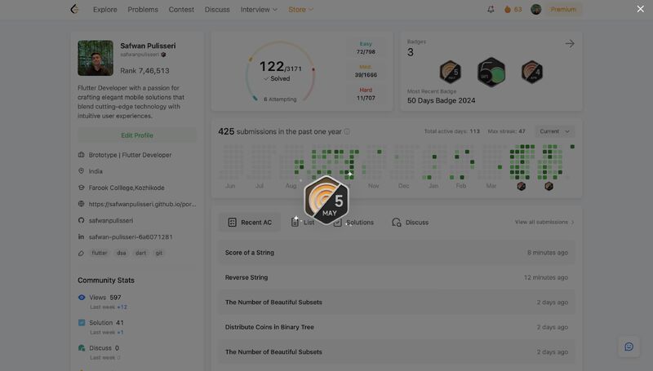Click the submissions info icon
Image resolution: width=653 pixels, height=371 pixels.
pos(346,131)
